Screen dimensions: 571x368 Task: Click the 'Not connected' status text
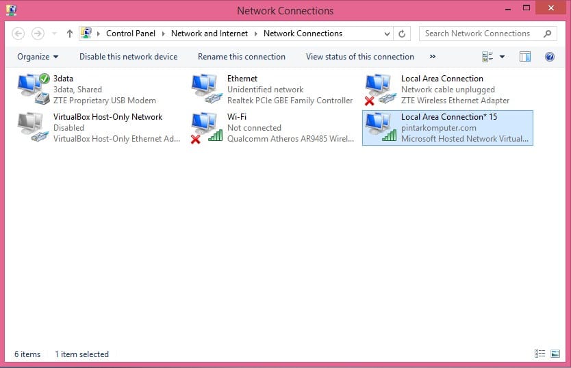pos(254,128)
